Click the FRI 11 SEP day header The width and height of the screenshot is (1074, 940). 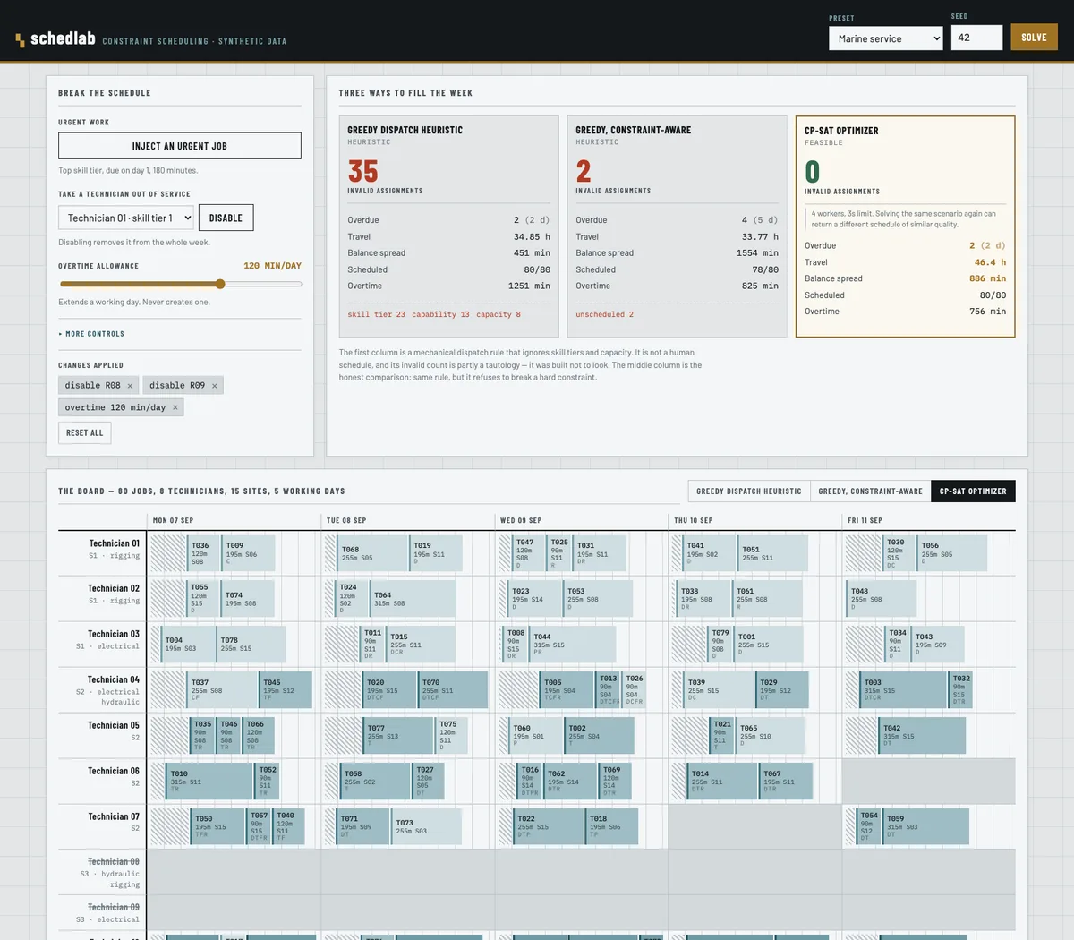coord(865,520)
